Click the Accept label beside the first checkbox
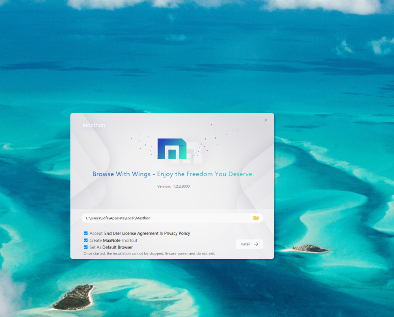The image size is (394, 317). (x=96, y=233)
